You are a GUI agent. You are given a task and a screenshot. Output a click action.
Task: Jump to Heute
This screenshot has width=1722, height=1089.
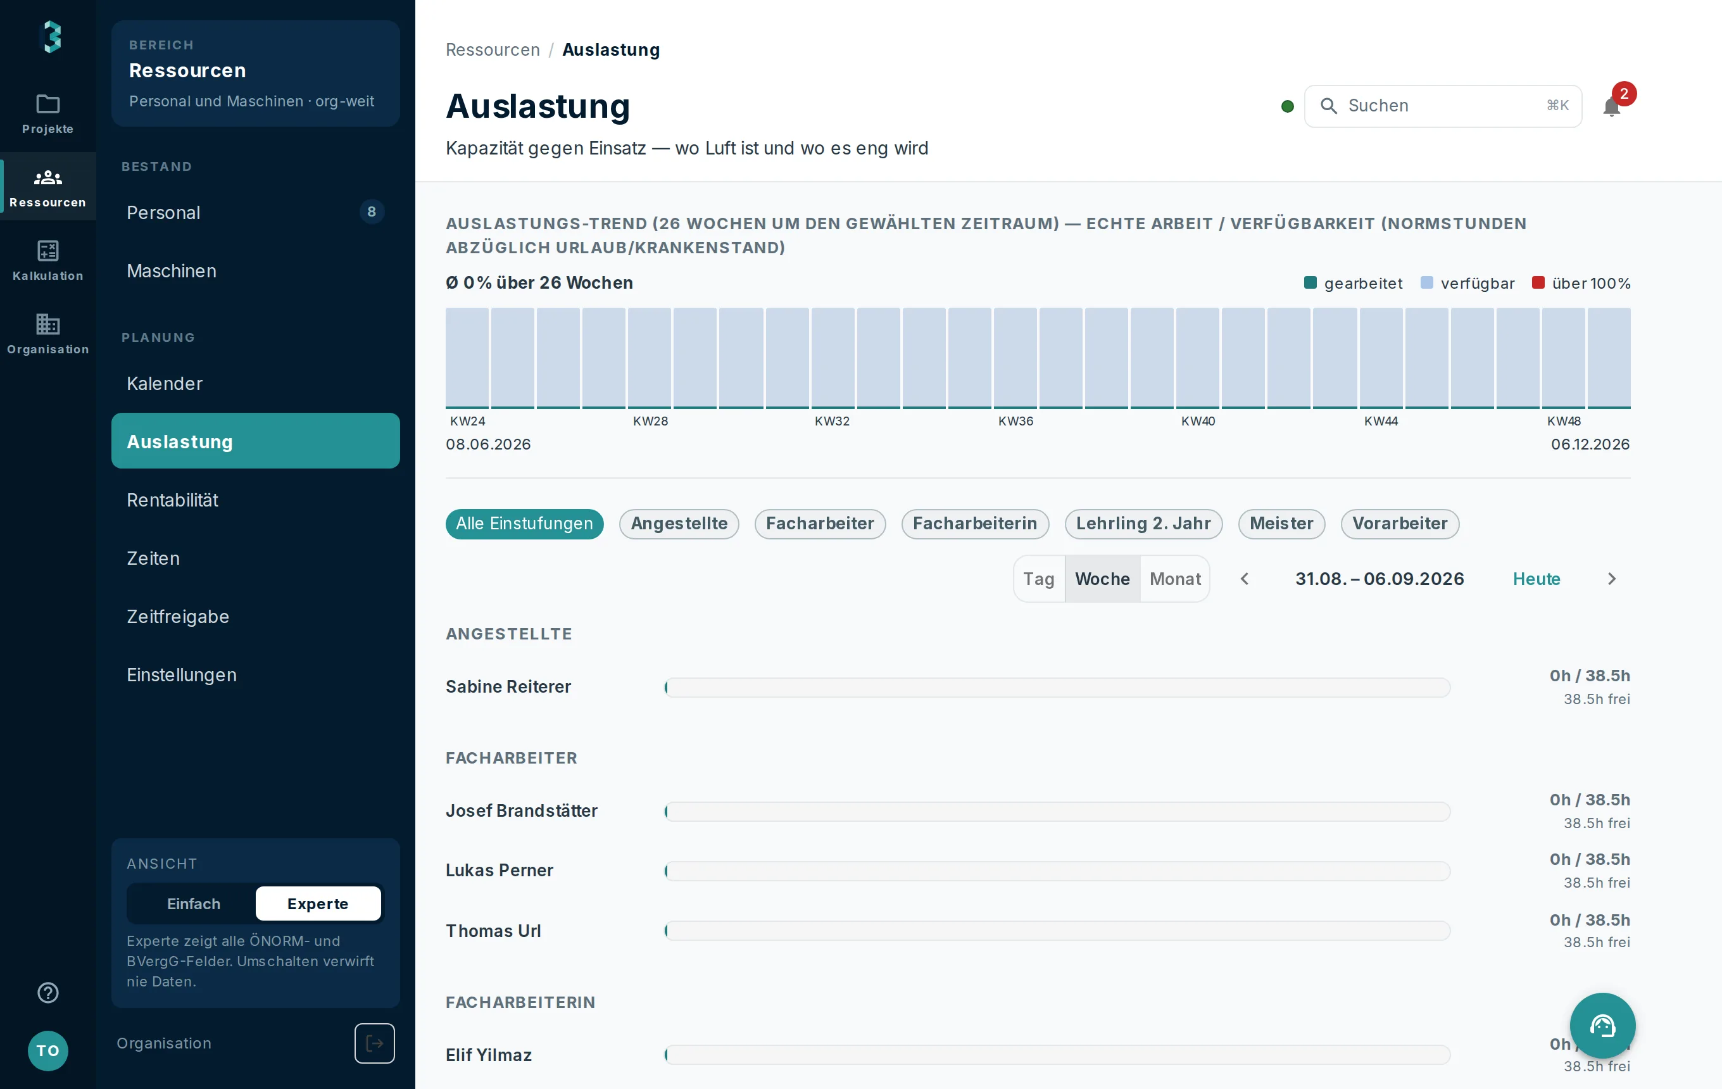point(1536,579)
